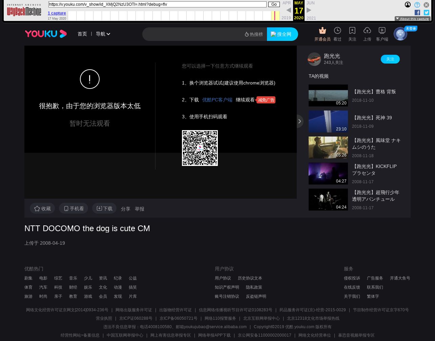Open the 营业执照 footer link
Screen dimensions: 435x341
pos(104,318)
